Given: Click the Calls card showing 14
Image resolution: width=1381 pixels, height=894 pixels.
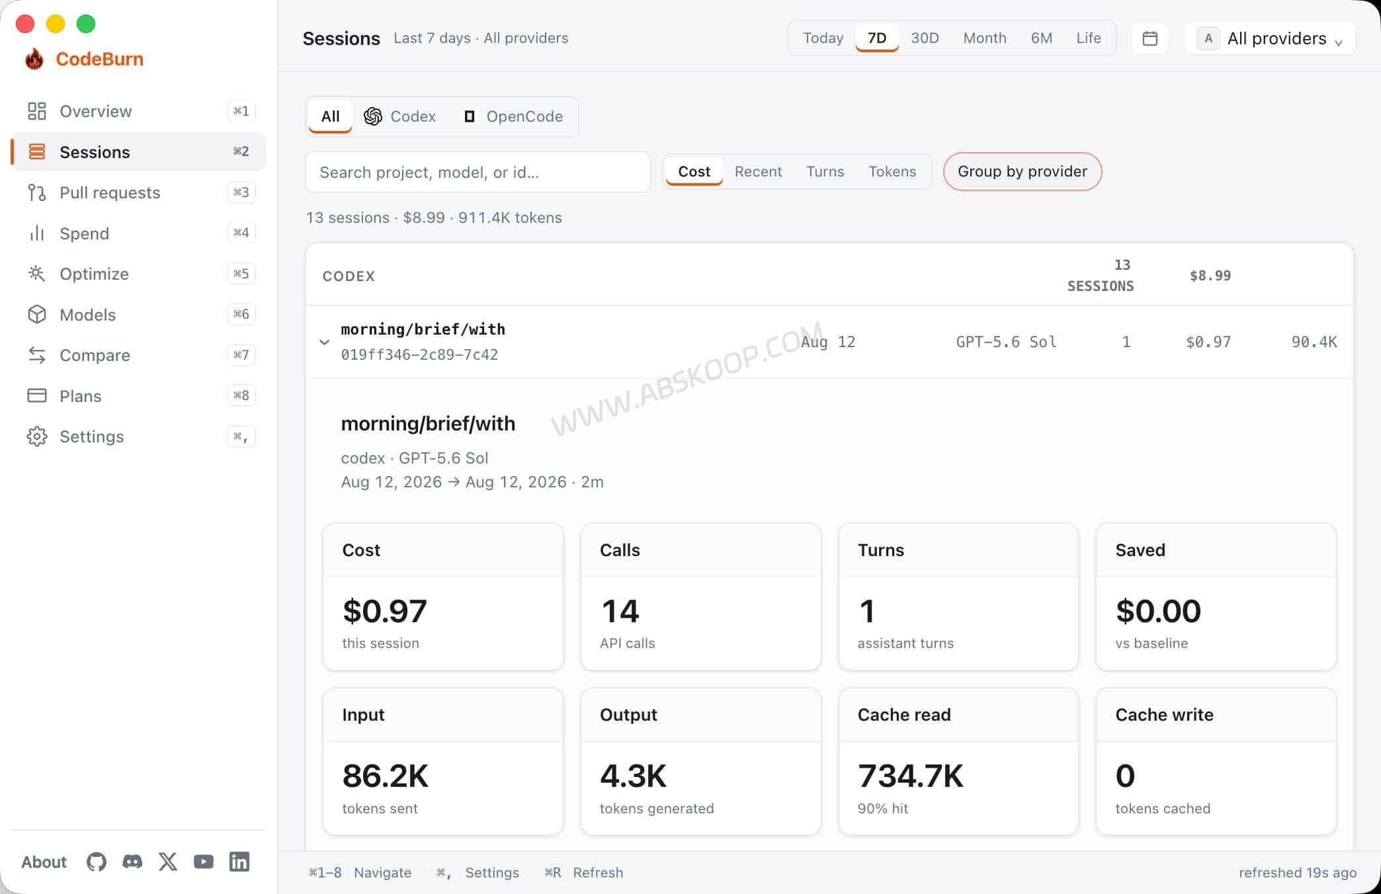Looking at the screenshot, I should click(701, 597).
